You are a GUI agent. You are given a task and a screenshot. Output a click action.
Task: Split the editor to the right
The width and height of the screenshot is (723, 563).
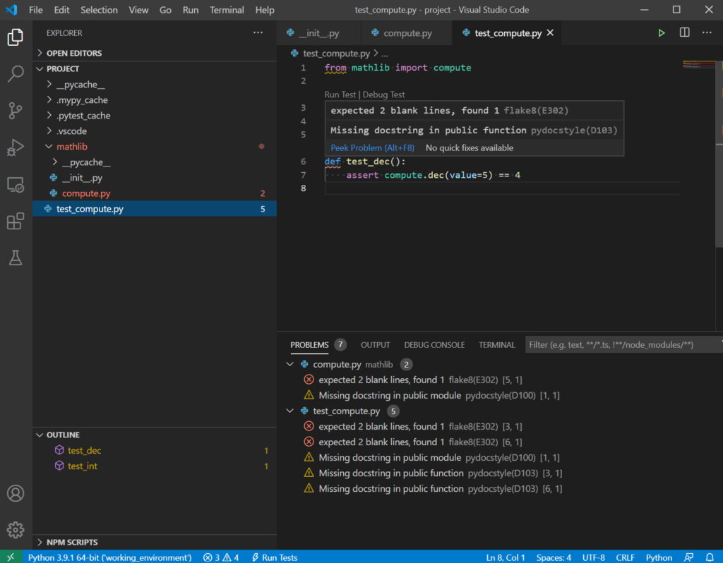(684, 33)
